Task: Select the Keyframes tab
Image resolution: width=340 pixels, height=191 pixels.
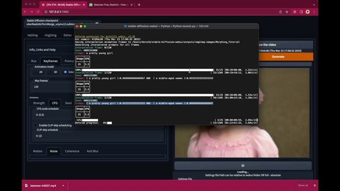Action: point(50,61)
